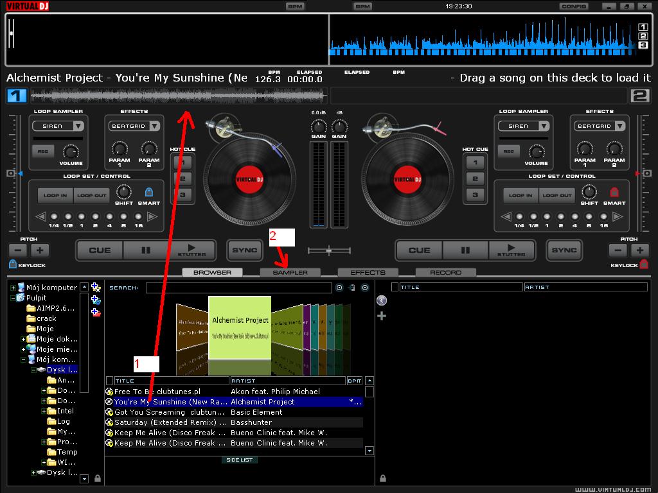658x493 pixels.
Task: Expand Mój komputer tree node
Action: [13, 288]
